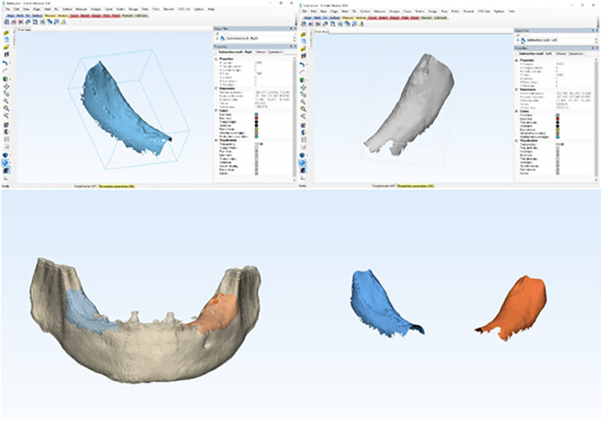Click the yellow warning triangle icon in left window toolbar
Image resolution: width=601 pixels, height=421 pixels.
[x=64, y=22]
